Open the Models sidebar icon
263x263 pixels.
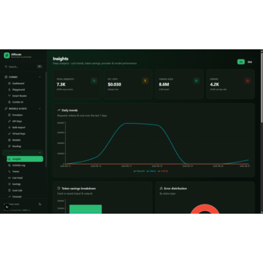click(x=9, y=140)
